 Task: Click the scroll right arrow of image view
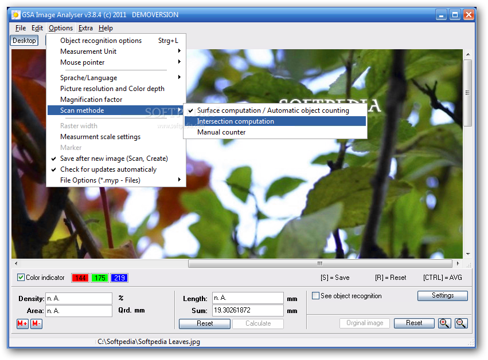coord(458,263)
